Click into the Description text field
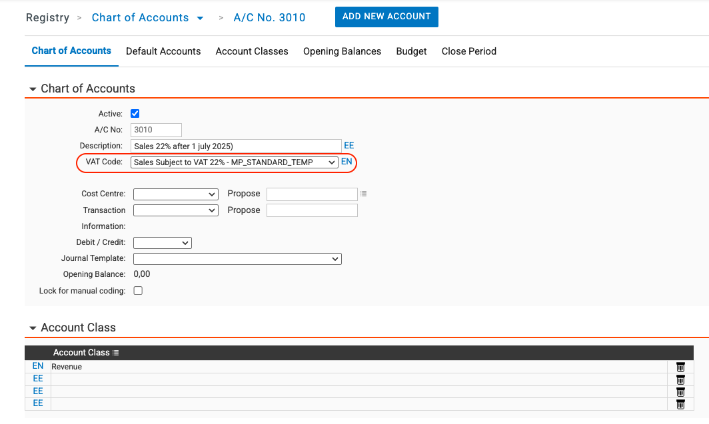 (236, 146)
